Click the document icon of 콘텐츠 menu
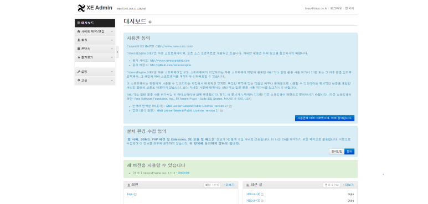 tap(79, 49)
